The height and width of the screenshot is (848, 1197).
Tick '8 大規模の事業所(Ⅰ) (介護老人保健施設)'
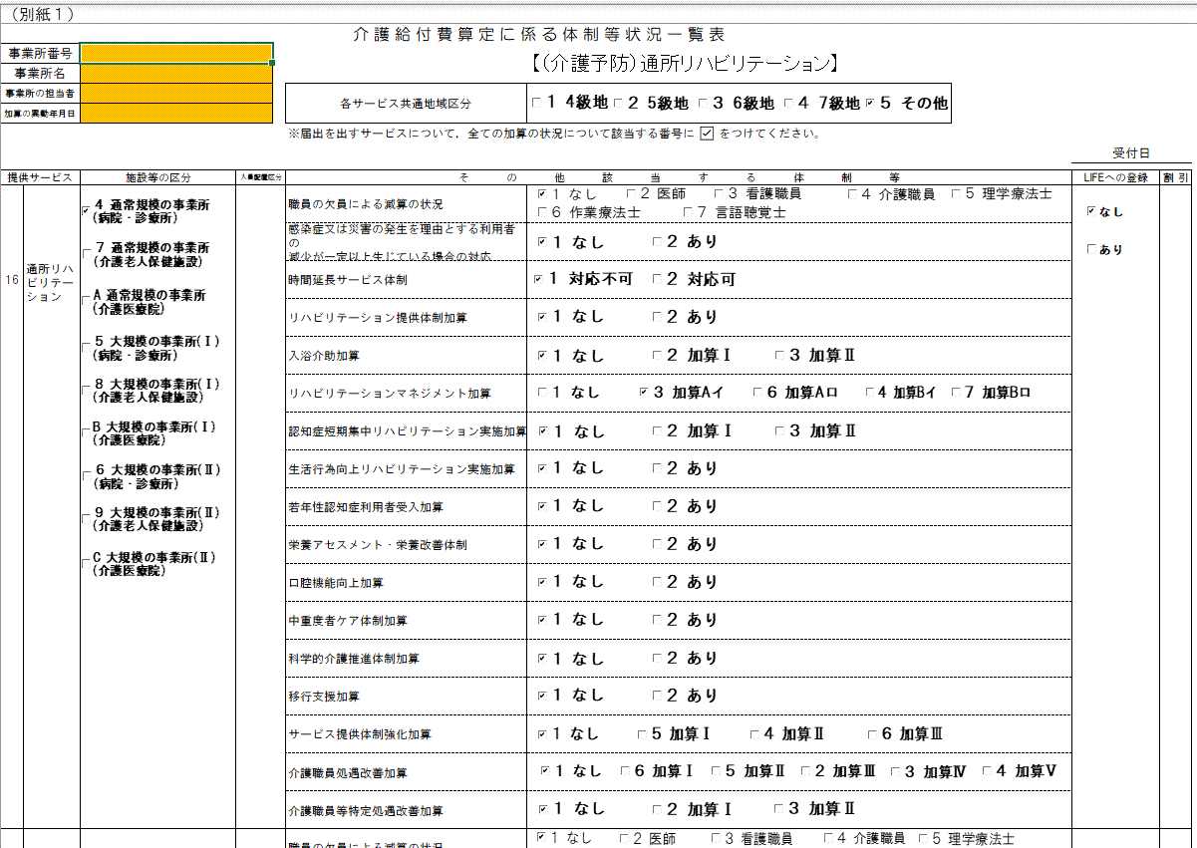pos(86,390)
